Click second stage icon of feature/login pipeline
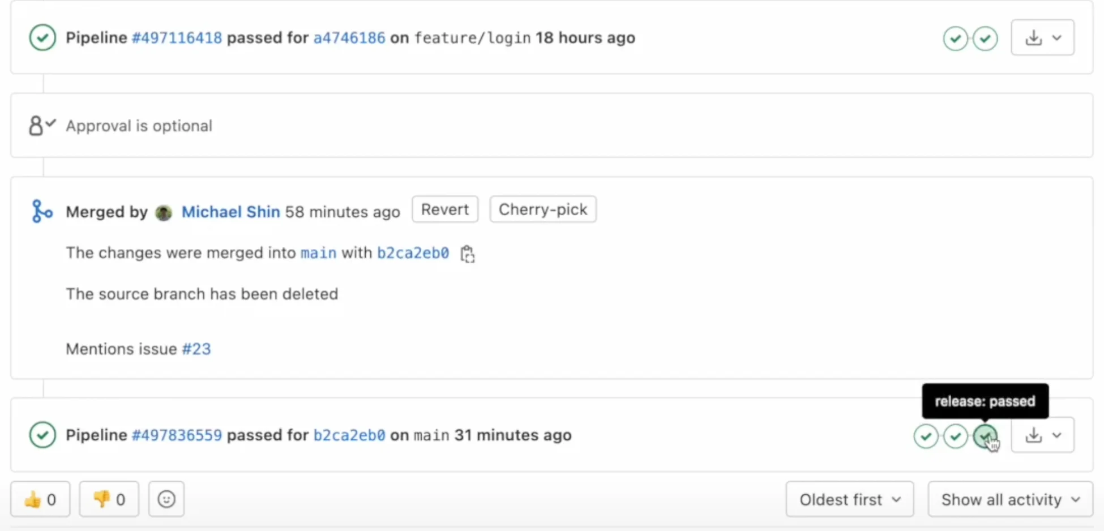Image resolution: width=1104 pixels, height=531 pixels. (985, 38)
